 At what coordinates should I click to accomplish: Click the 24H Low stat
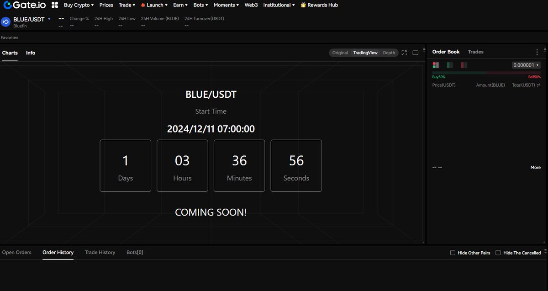127,21
